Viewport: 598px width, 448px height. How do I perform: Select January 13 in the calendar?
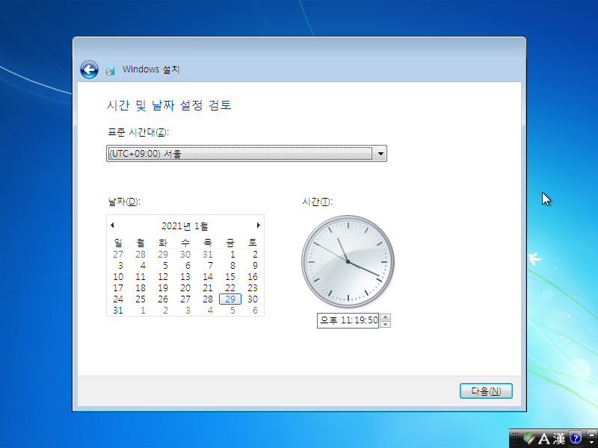pos(185,276)
